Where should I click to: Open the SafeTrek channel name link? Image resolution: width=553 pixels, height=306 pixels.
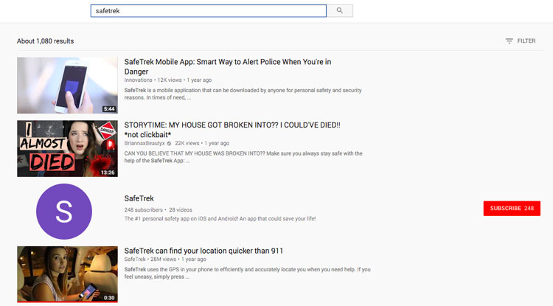139,198
